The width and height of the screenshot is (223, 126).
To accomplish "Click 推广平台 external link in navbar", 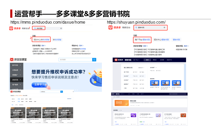I will (x=136, y=60).
